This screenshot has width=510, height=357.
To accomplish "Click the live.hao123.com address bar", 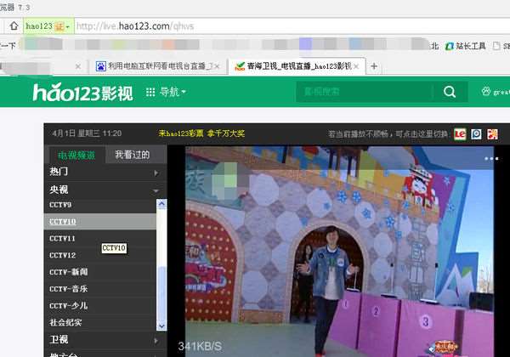I will point(292,26).
